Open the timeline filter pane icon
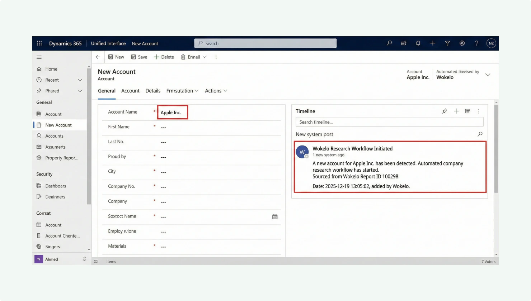This screenshot has height=301, width=531. (x=467, y=111)
